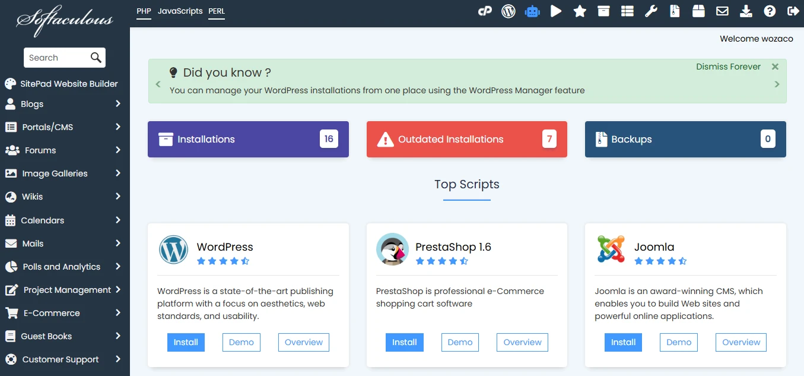804x376 pixels.
Task: Switch to the JavaScripts tab
Action: click(x=180, y=11)
